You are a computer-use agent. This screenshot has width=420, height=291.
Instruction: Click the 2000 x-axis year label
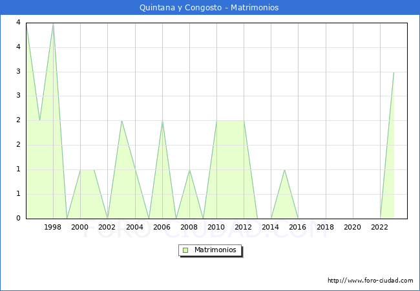79,227
